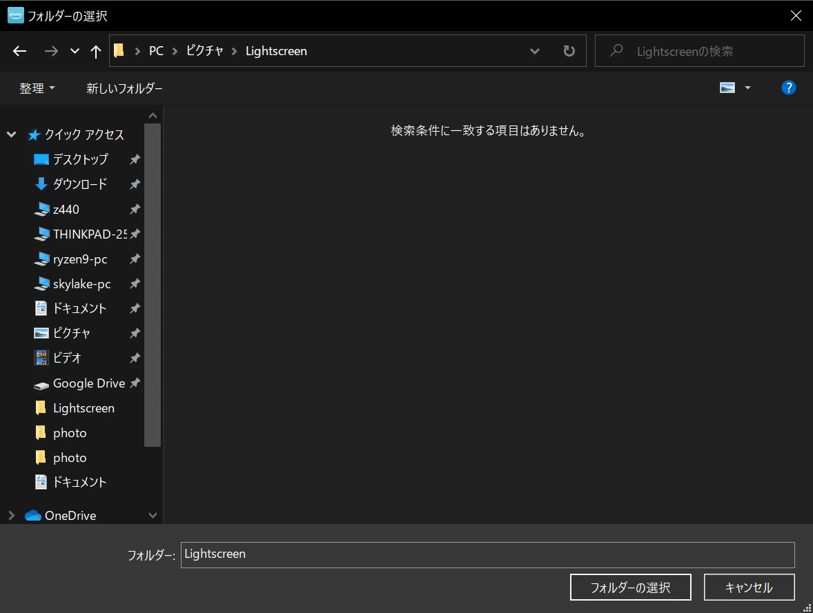
Task: Go up one folder level
Action: (95, 51)
